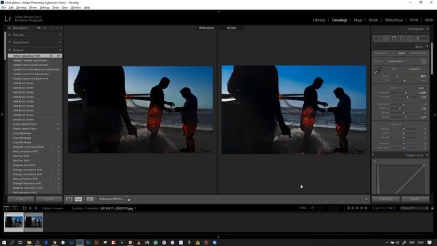Open the Map module
The image size is (437, 246).
(x=358, y=20)
